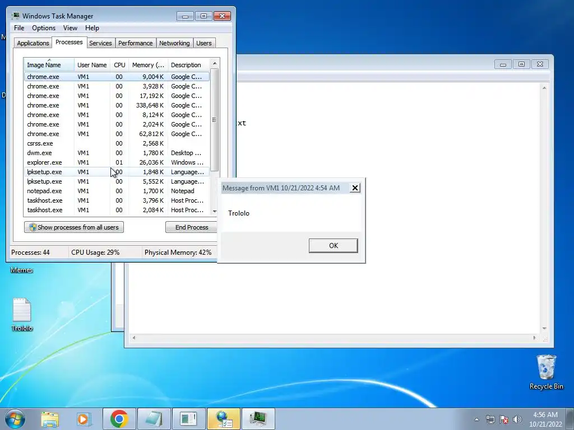The height and width of the screenshot is (430, 574).
Task: Select taskhost.exe row using 2,084 K
Action: (117, 210)
